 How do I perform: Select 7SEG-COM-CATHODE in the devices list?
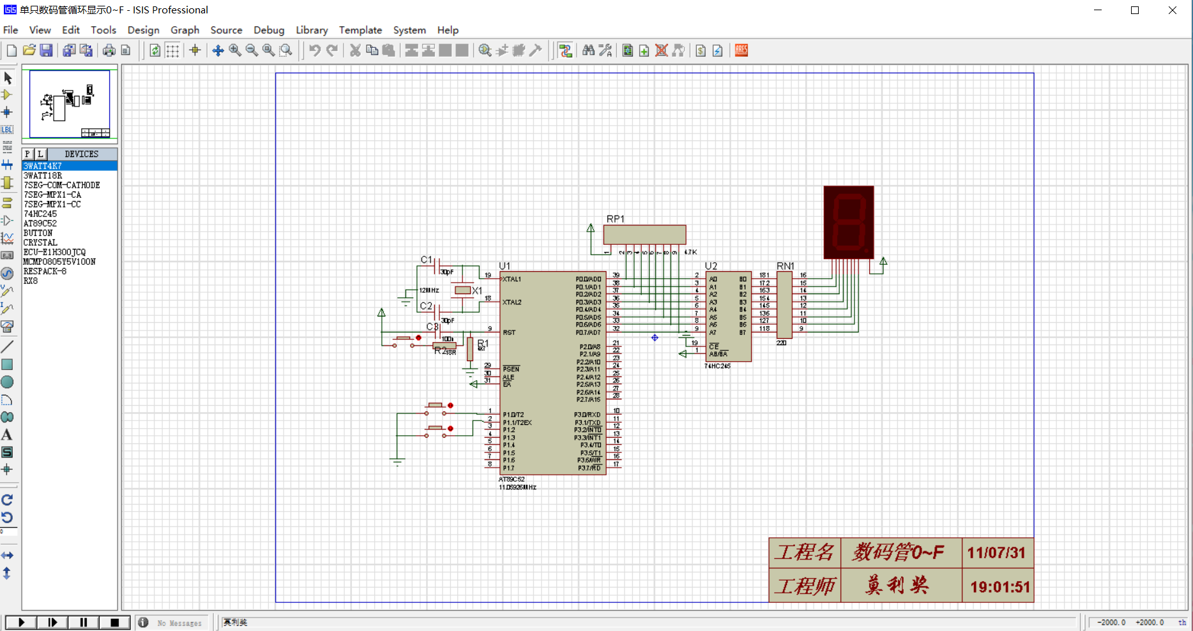tap(62, 185)
